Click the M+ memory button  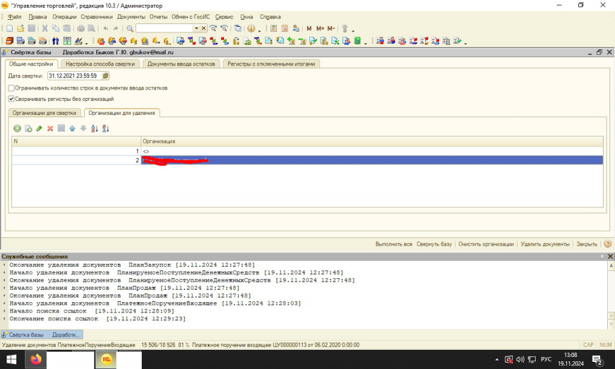tap(320, 29)
